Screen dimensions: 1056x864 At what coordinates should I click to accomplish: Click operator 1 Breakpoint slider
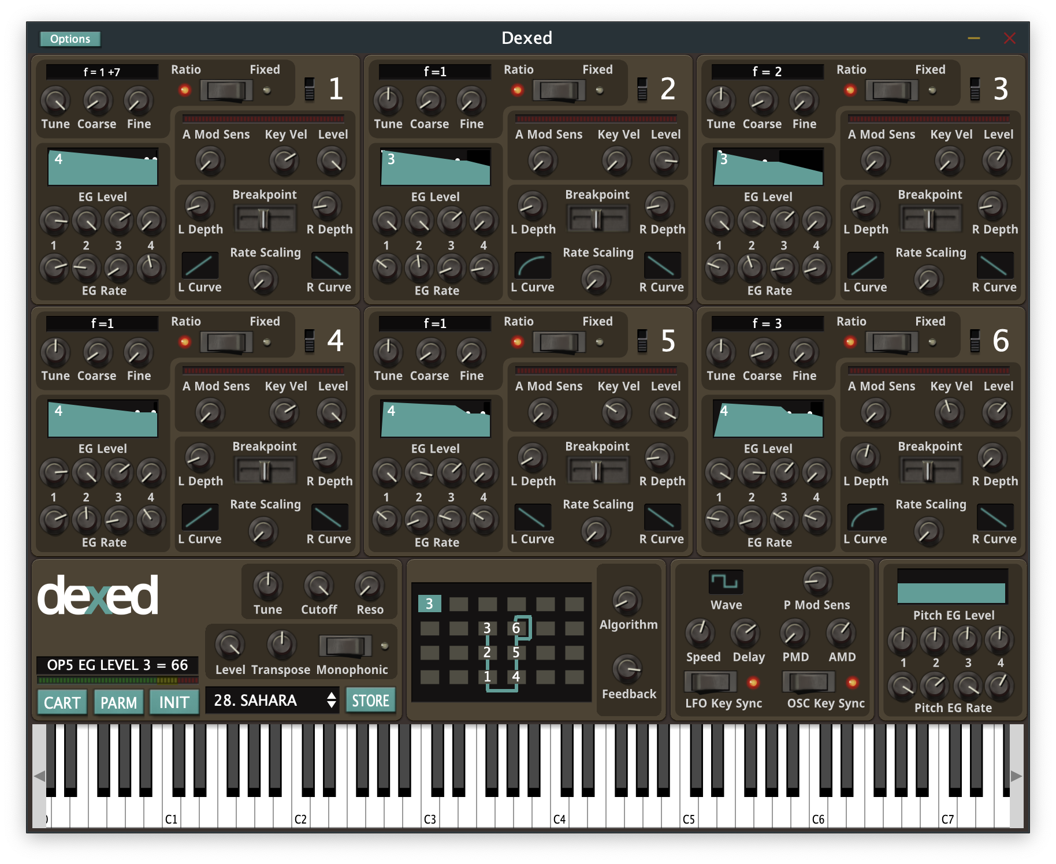tap(265, 219)
